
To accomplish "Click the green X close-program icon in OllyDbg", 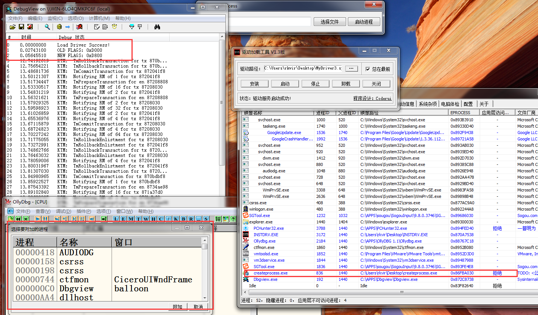I will point(26,219).
